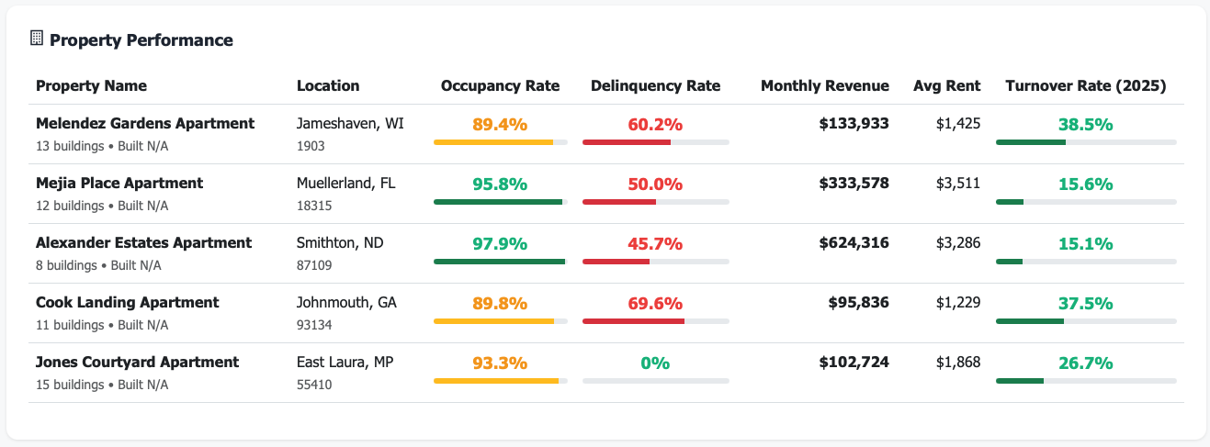Click the $1,229 average rent value

[x=957, y=303]
